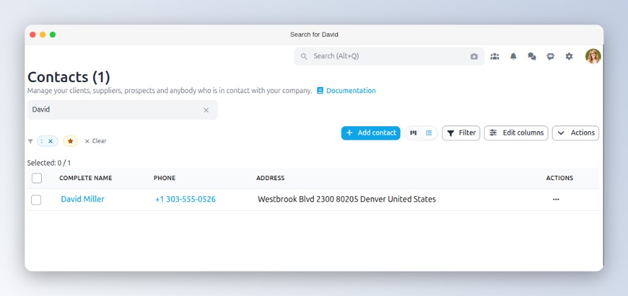This screenshot has height=296, width=628.
Task: Click the speech bubble feedback icon
Action: point(550,56)
